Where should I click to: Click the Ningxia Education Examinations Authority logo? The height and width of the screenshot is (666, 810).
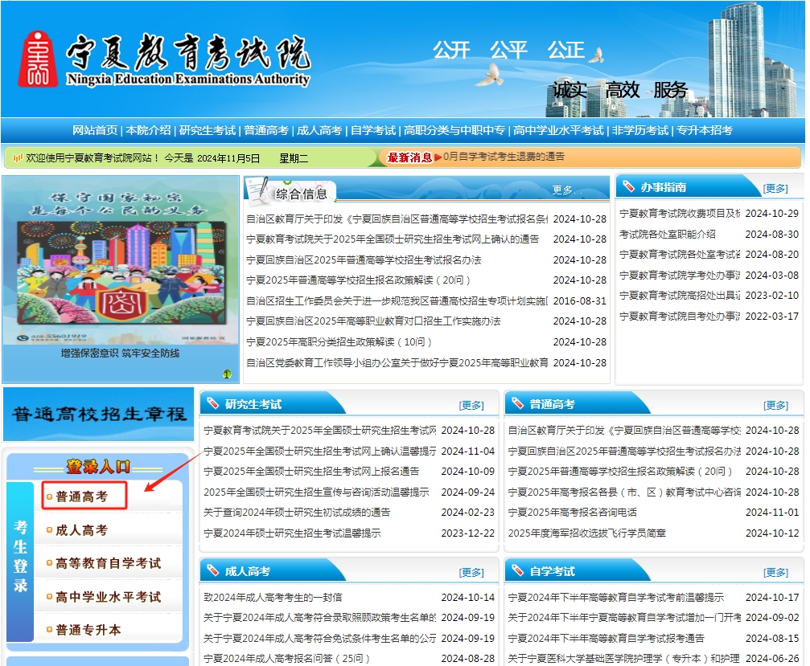(164, 59)
